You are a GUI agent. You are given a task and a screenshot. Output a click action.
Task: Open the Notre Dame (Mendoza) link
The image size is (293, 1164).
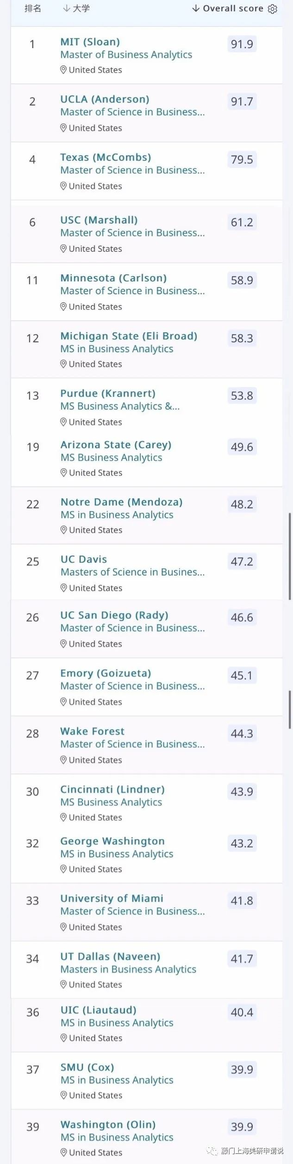[x=121, y=502]
